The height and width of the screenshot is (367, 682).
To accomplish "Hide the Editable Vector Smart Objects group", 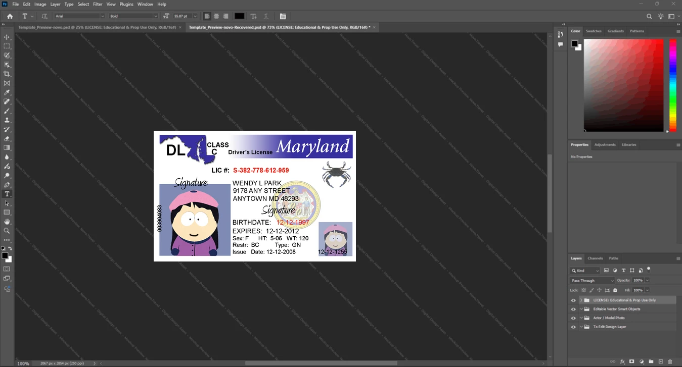I will click(573, 309).
